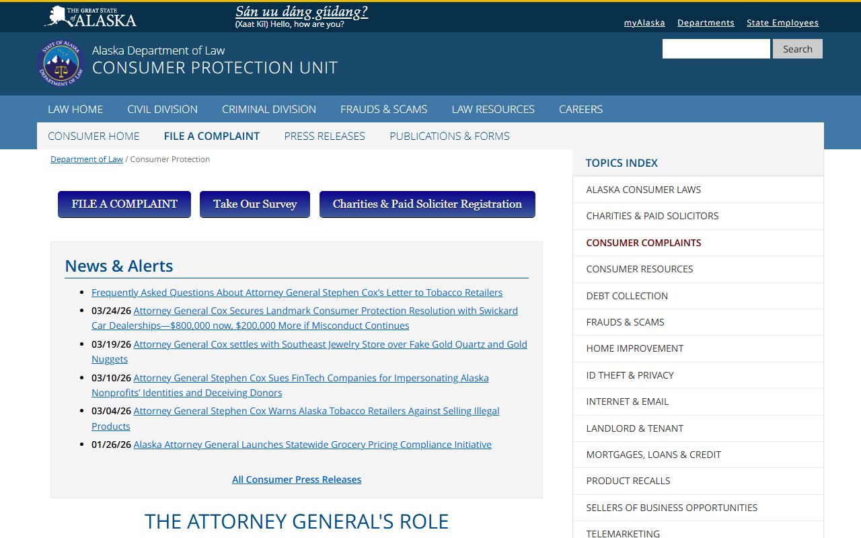Open Consumer Resources topic

(698, 269)
